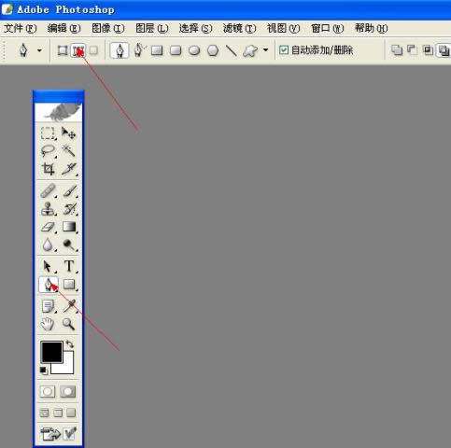Open the 滤镜 menu
This screenshot has width=451, height=448.
[239, 29]
